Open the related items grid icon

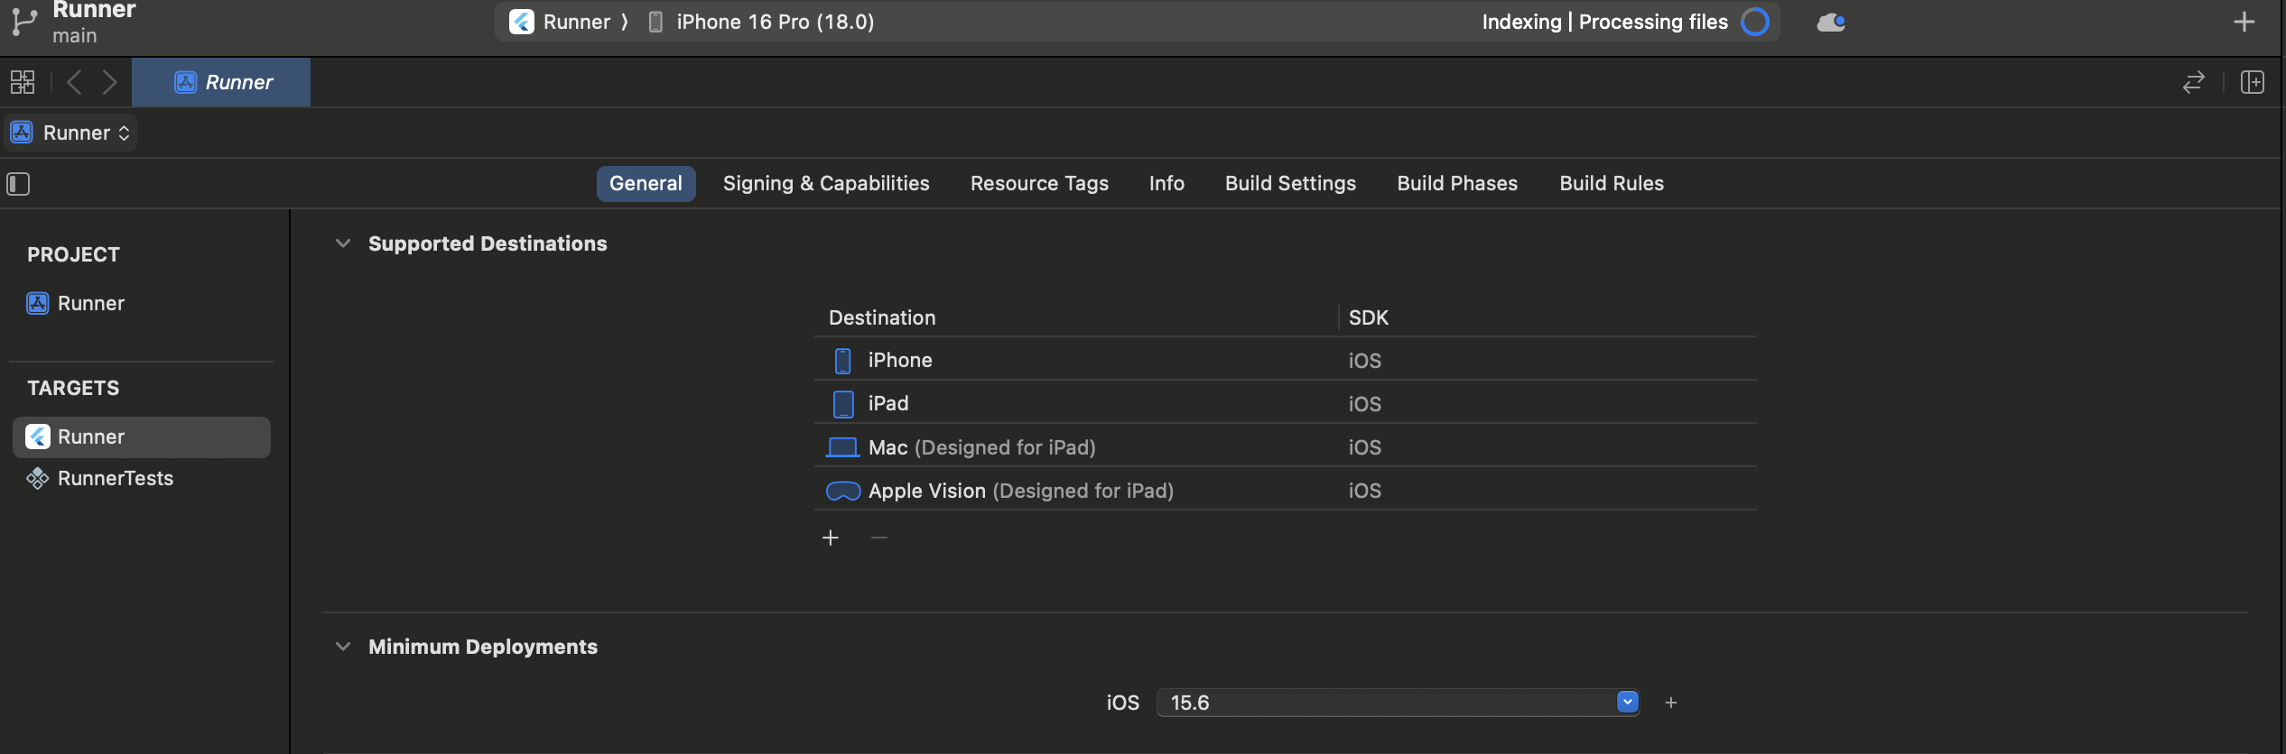click(x=23, y=82)
